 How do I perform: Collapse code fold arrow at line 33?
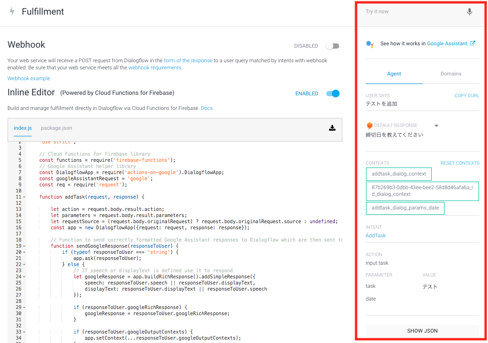(24, 332)
